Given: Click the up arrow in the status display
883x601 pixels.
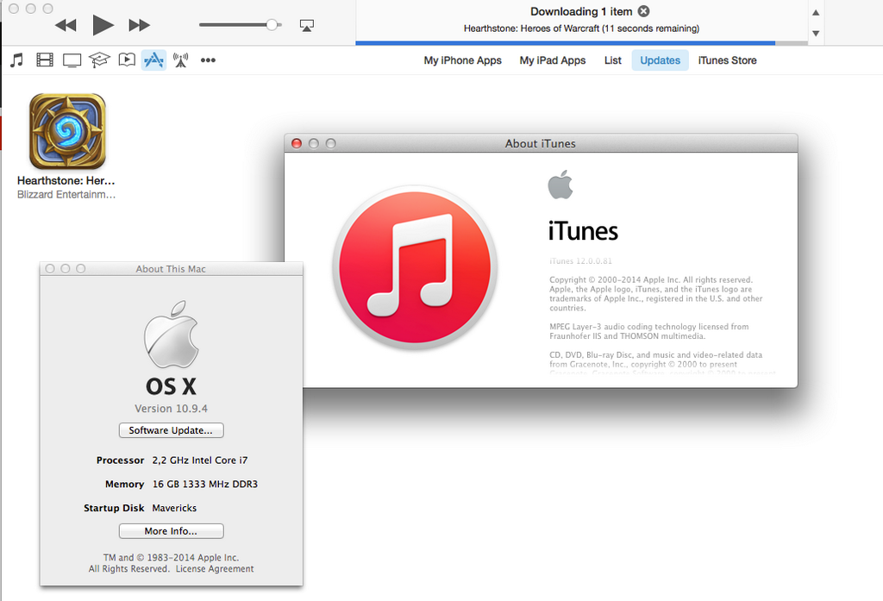Looking at the screenshot, I should tap(816, 12).
